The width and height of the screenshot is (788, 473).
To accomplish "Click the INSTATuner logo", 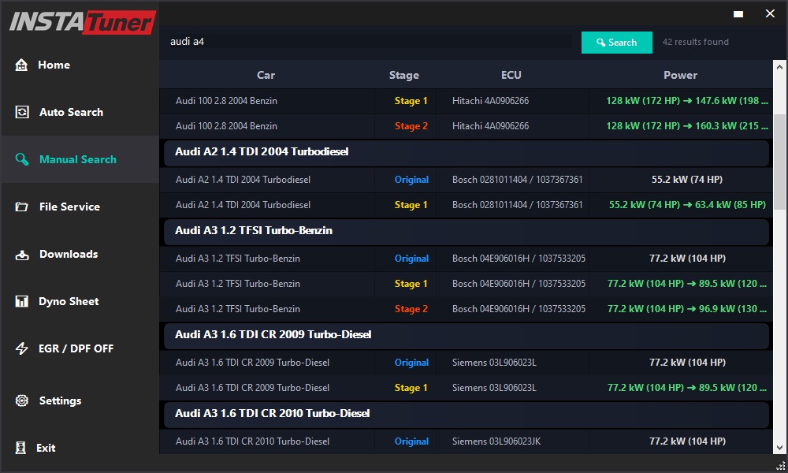I will pyautogui.click(x=79, y=22).
